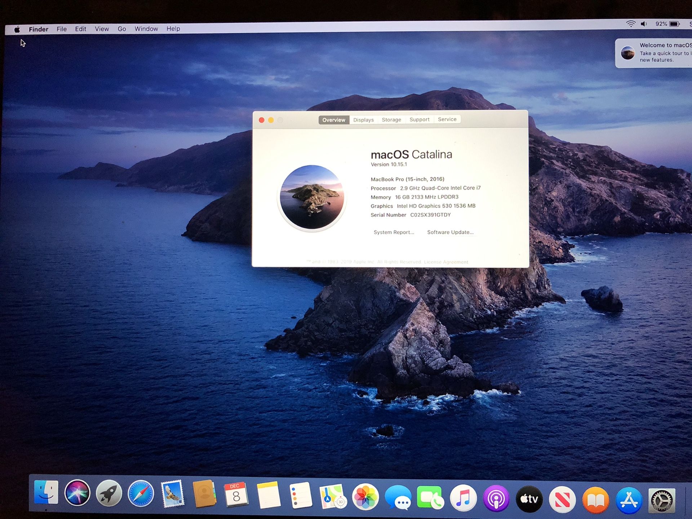Open the Finder menu
Image resolution: width=692 pixels, height=519 pixels.
click(x=39, y=29)
